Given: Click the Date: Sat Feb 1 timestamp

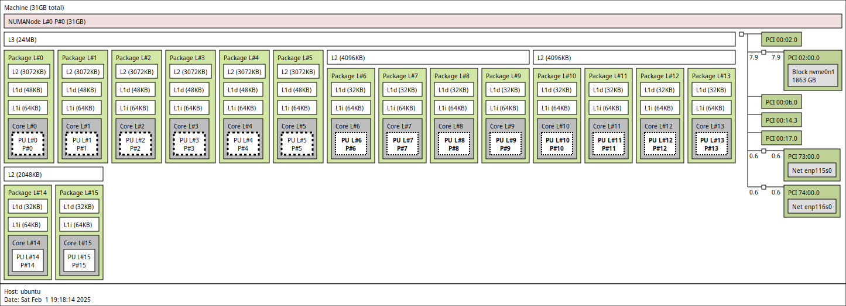Looking at the screenshot, I should (47, 299).
